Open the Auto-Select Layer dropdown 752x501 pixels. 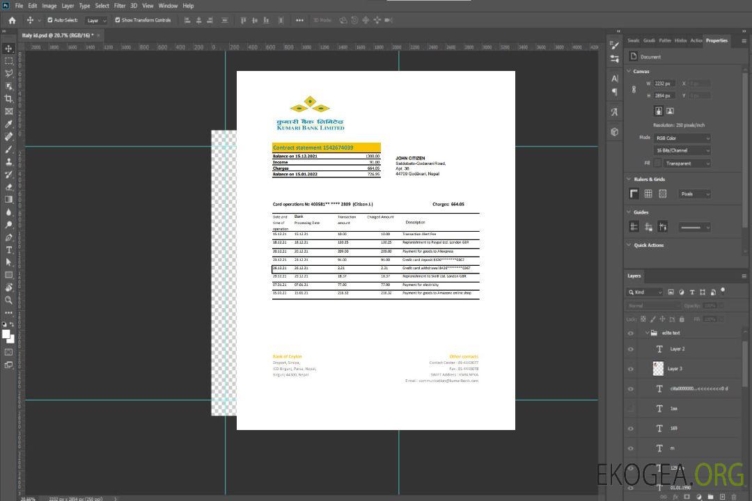96,20
